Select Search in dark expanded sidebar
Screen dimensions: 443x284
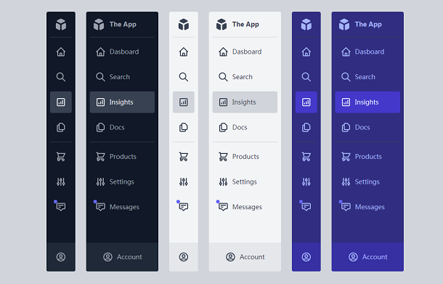point(122,77)
